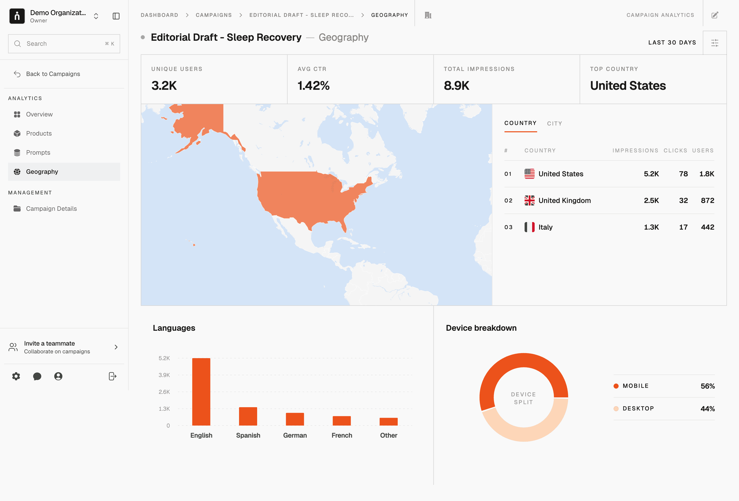Select the Country tab

(520, 123)
